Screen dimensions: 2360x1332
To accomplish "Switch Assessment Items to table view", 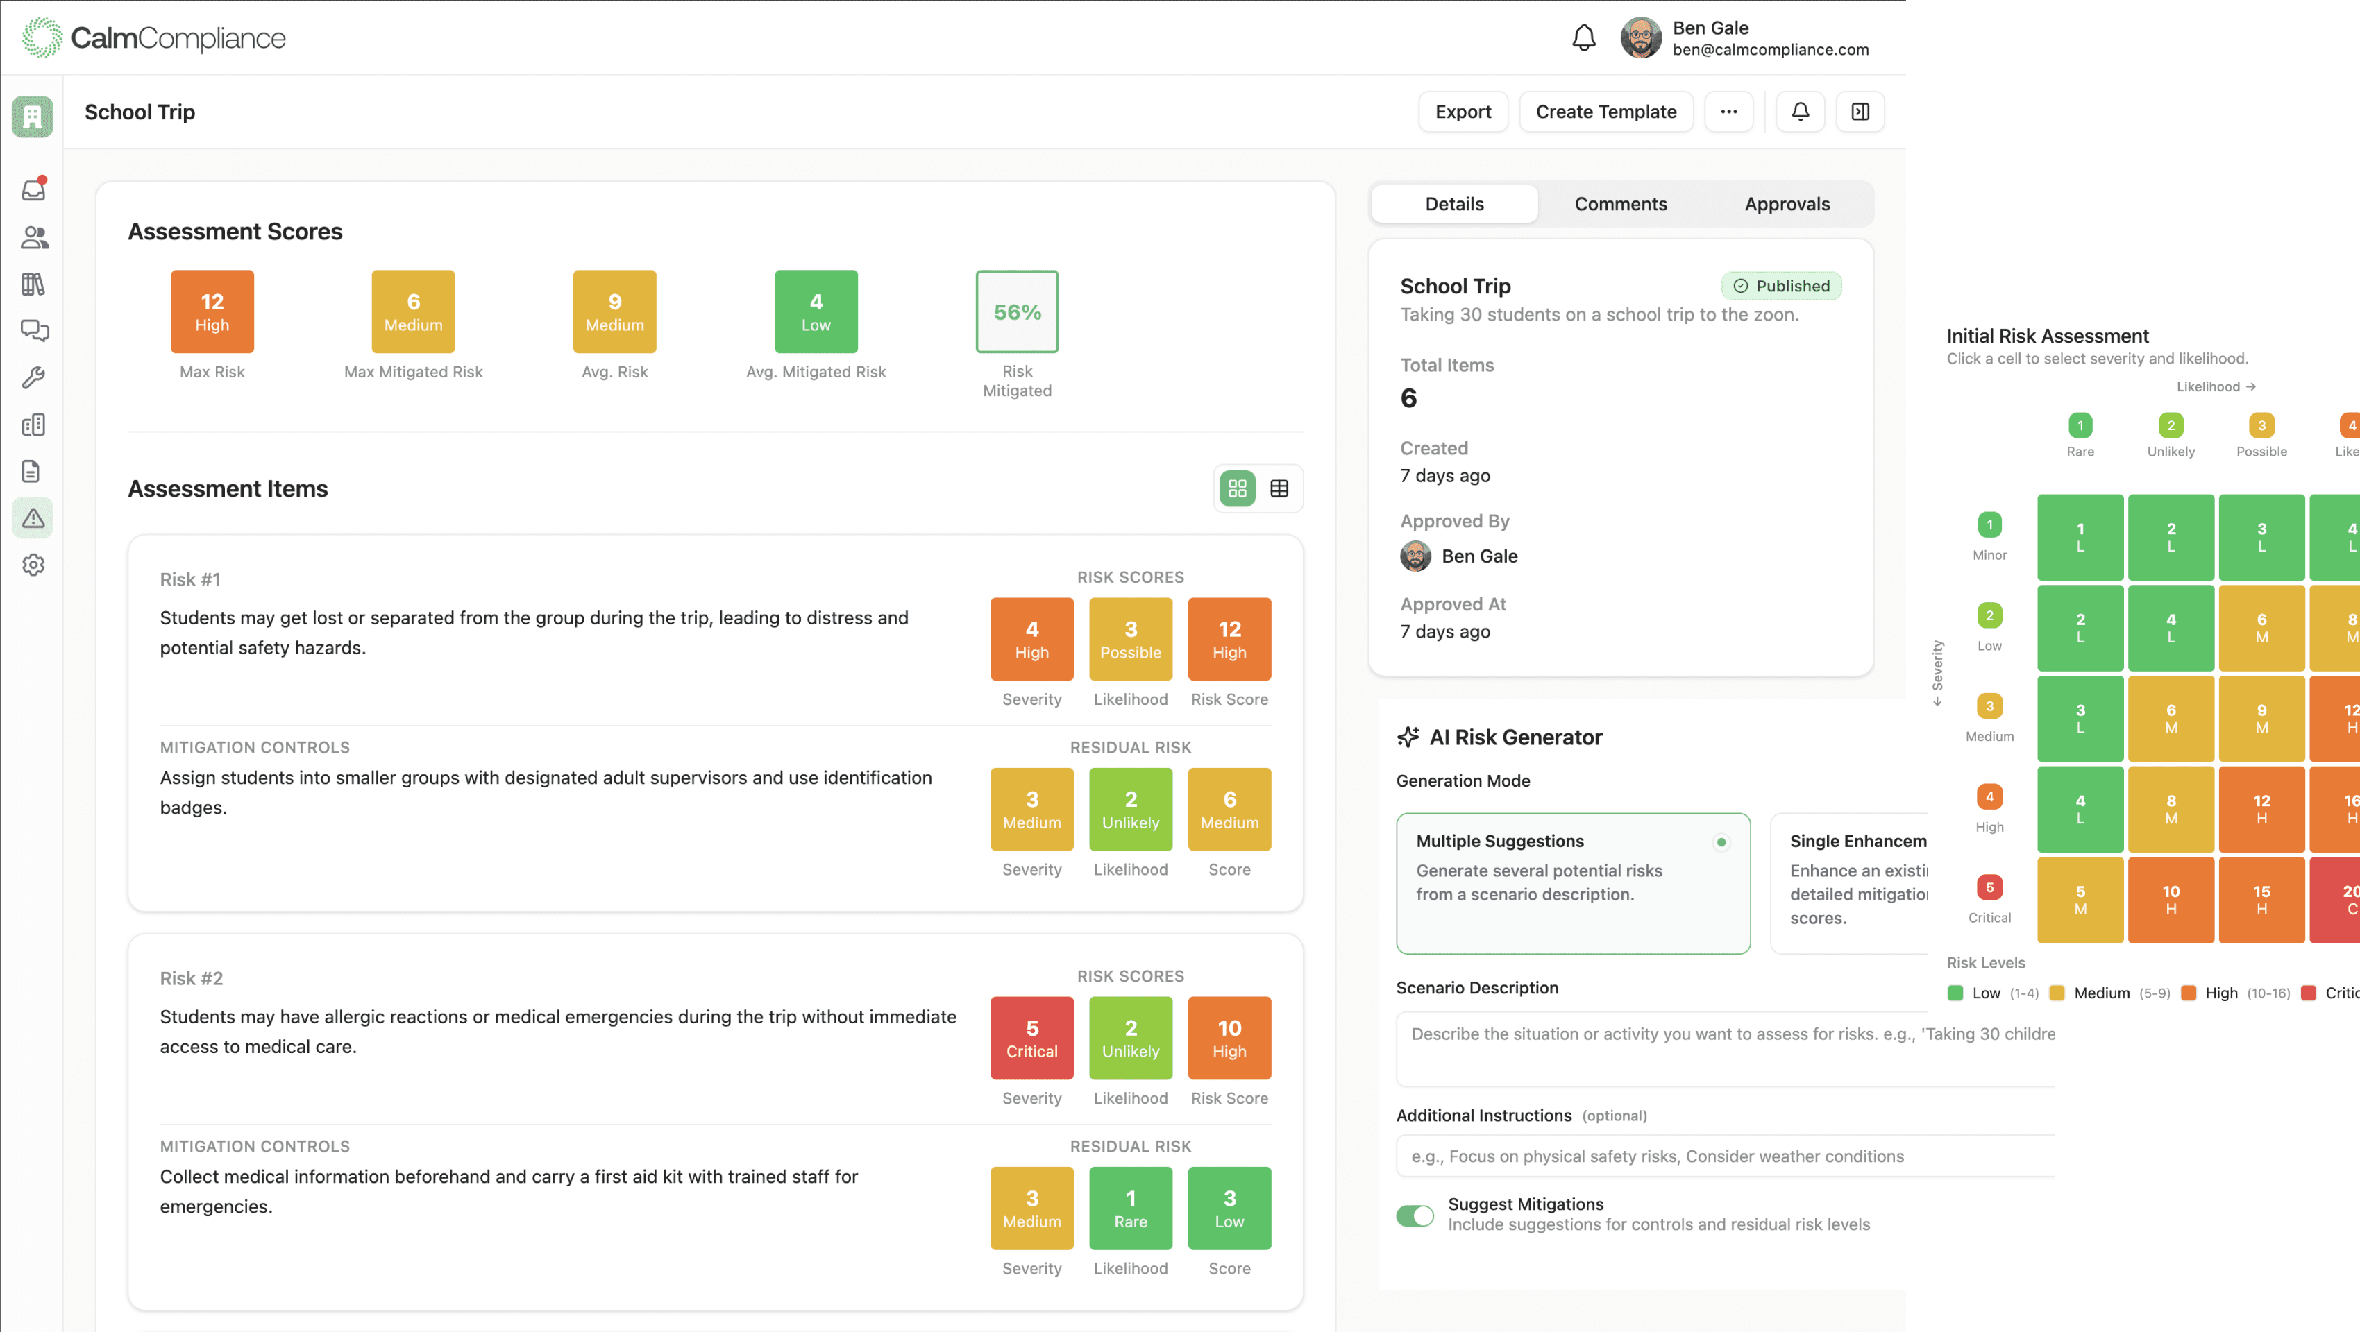I will point(1279,489).
